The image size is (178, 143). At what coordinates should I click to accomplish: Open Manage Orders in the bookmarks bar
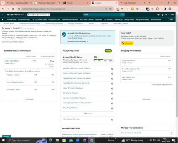pyautogui.click(x=129, y=20)
